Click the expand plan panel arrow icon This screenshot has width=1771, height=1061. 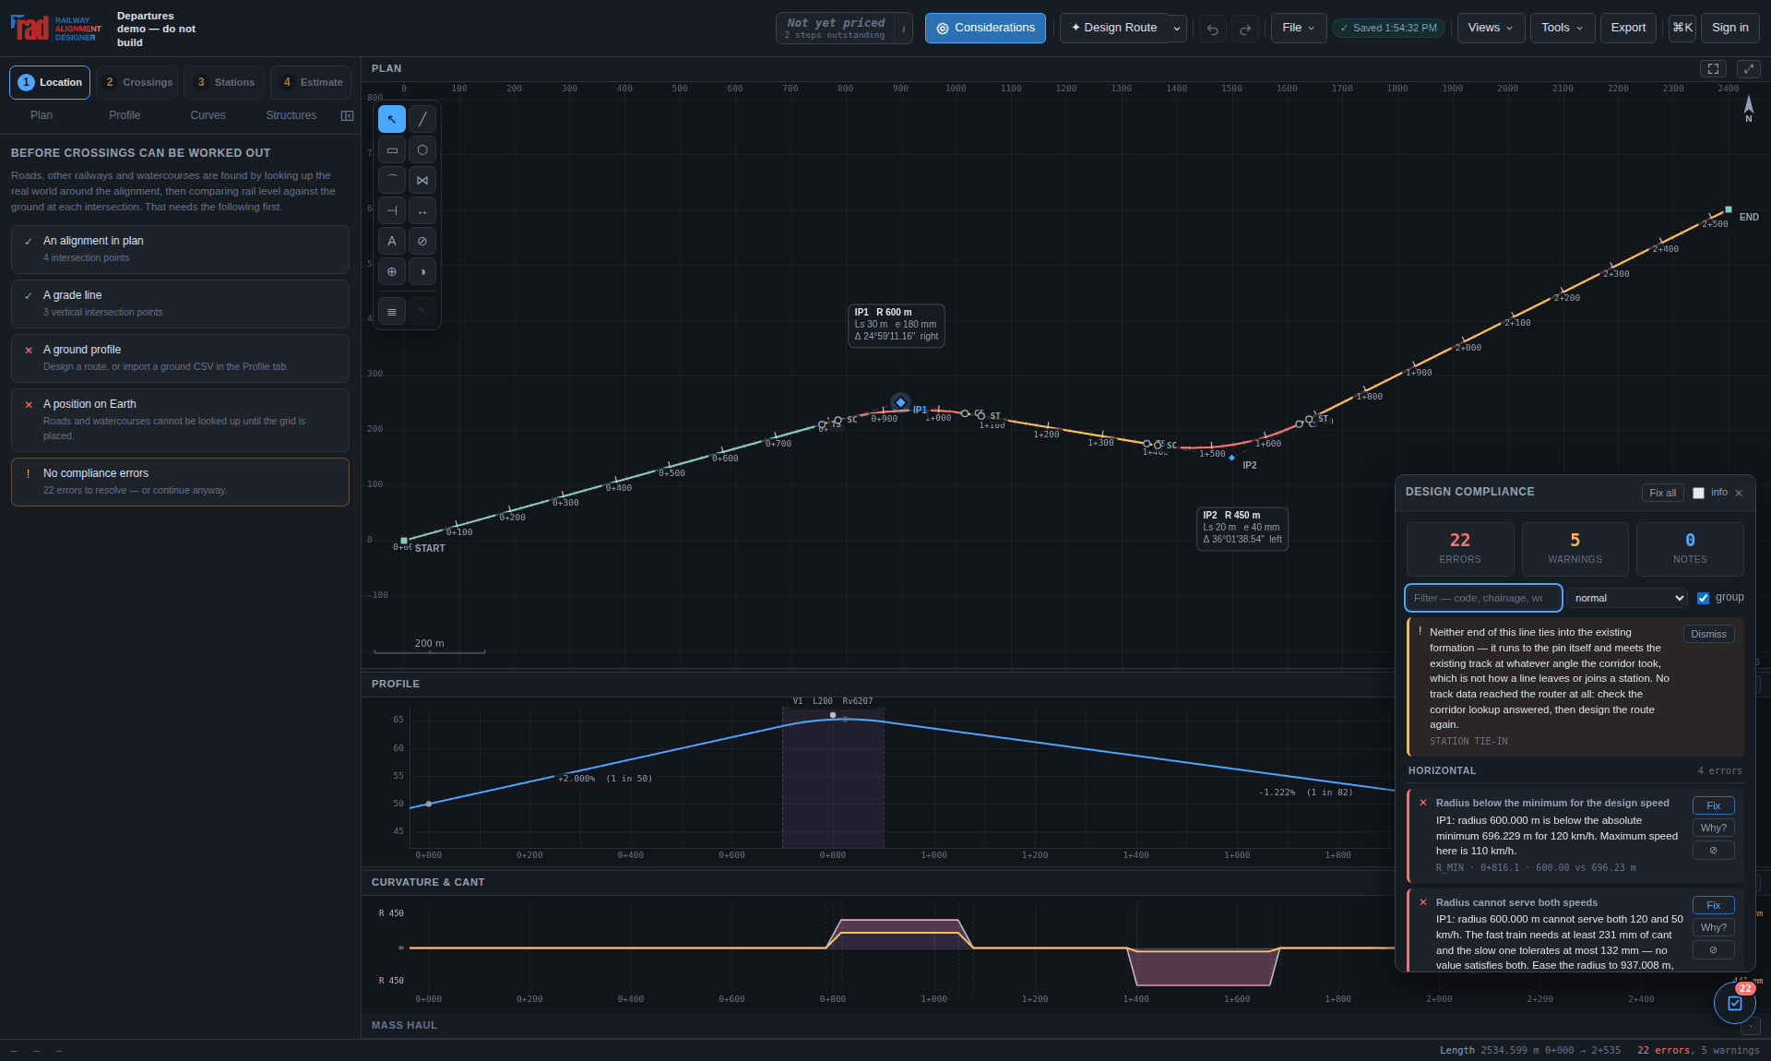1749,68
